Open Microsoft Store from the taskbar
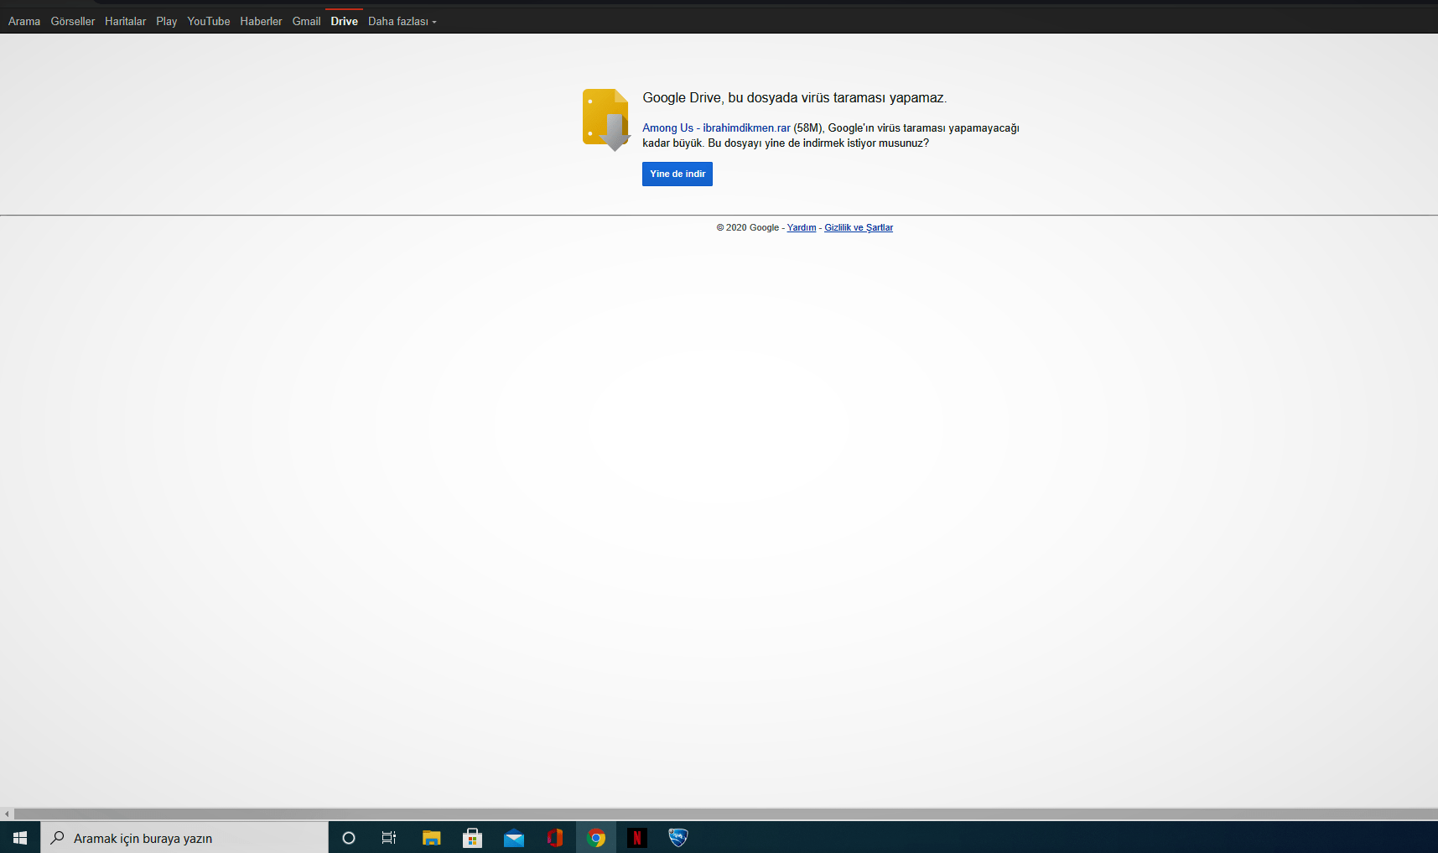 (472, 838)
